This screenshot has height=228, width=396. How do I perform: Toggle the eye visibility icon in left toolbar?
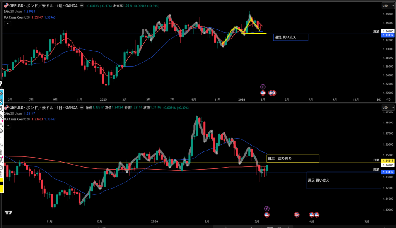click(2, 93)
